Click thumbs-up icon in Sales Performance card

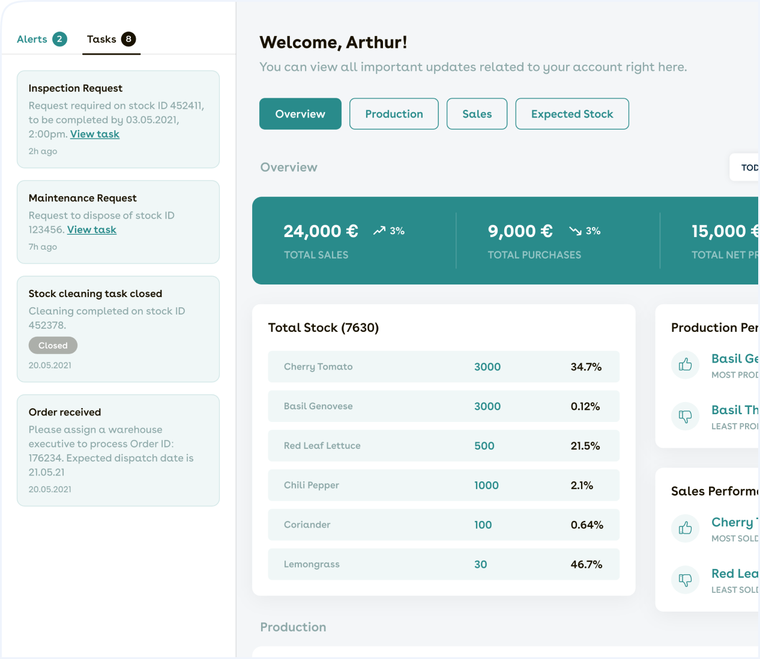click(685, 528)
